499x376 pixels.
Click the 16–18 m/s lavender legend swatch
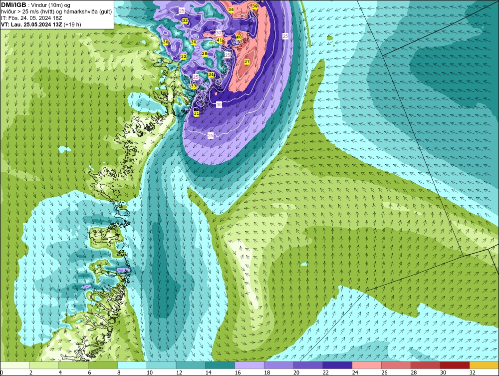(x=249, y=365)
